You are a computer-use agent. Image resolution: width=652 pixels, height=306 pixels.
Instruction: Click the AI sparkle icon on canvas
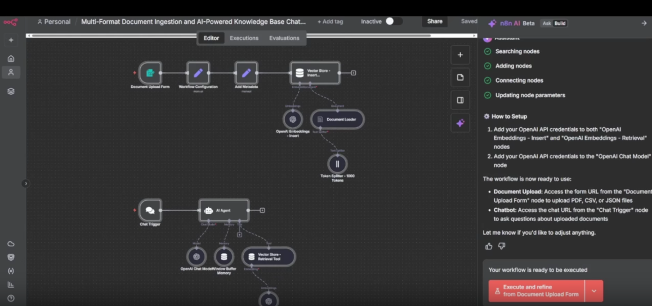tap(460, 123)
